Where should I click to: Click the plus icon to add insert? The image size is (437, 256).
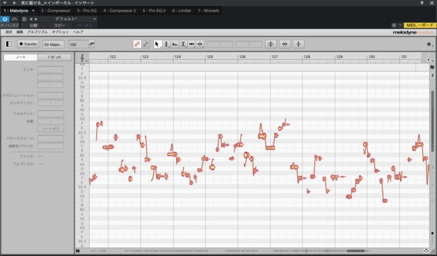(x=14, y=3)
